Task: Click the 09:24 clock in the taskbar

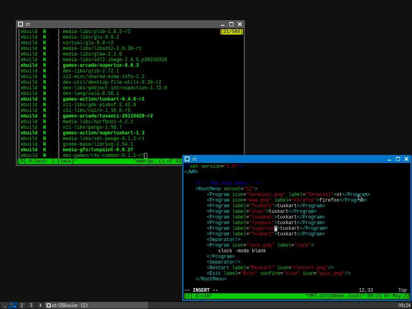Action: (404, 305)
